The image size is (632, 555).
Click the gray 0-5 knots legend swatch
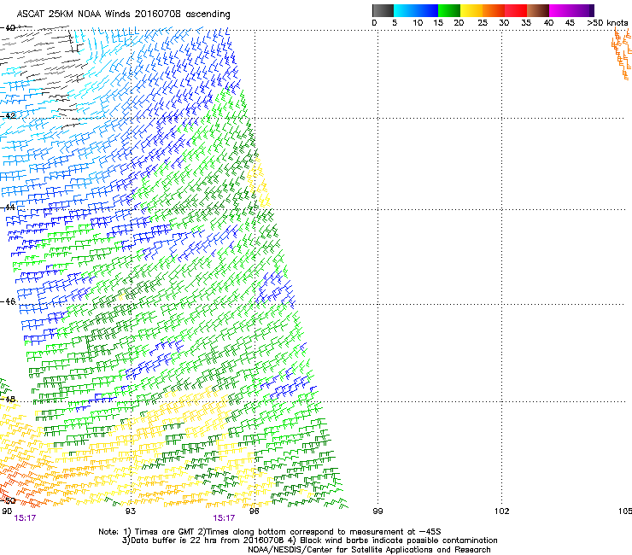[x=383, y=10]
